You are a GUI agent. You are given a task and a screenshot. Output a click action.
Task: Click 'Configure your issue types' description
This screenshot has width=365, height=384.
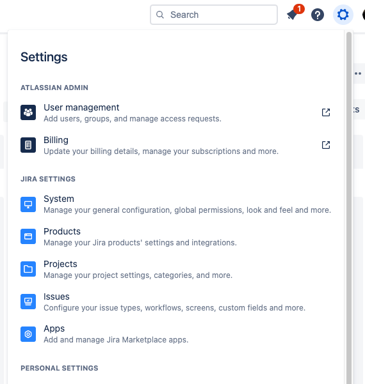[x=175, y=308]
